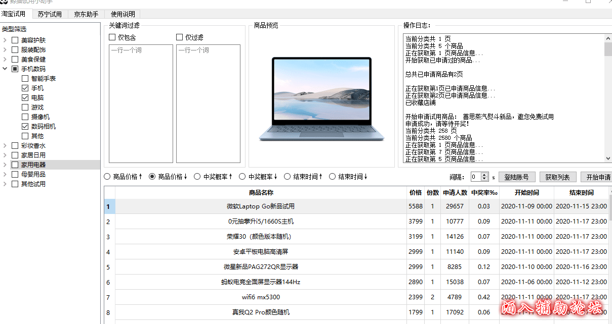
Task: Check the 其他 subcategory checkbox
Action: tap(25, 136)
